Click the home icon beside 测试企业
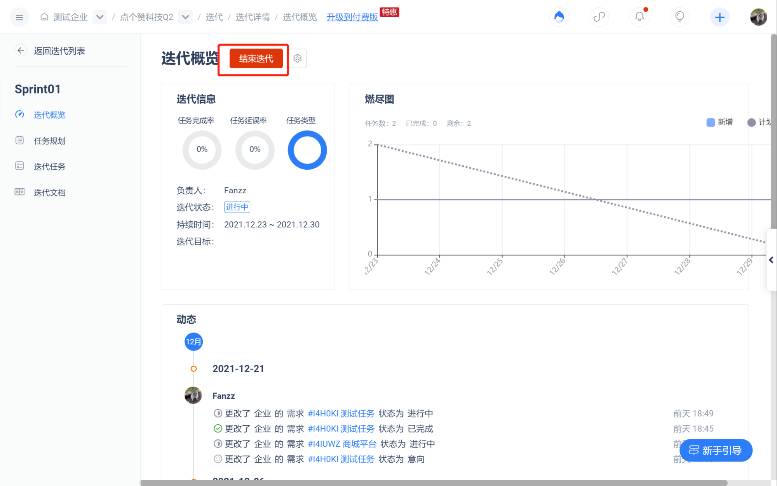Screen dimensions: 777x486 (44, 17)
